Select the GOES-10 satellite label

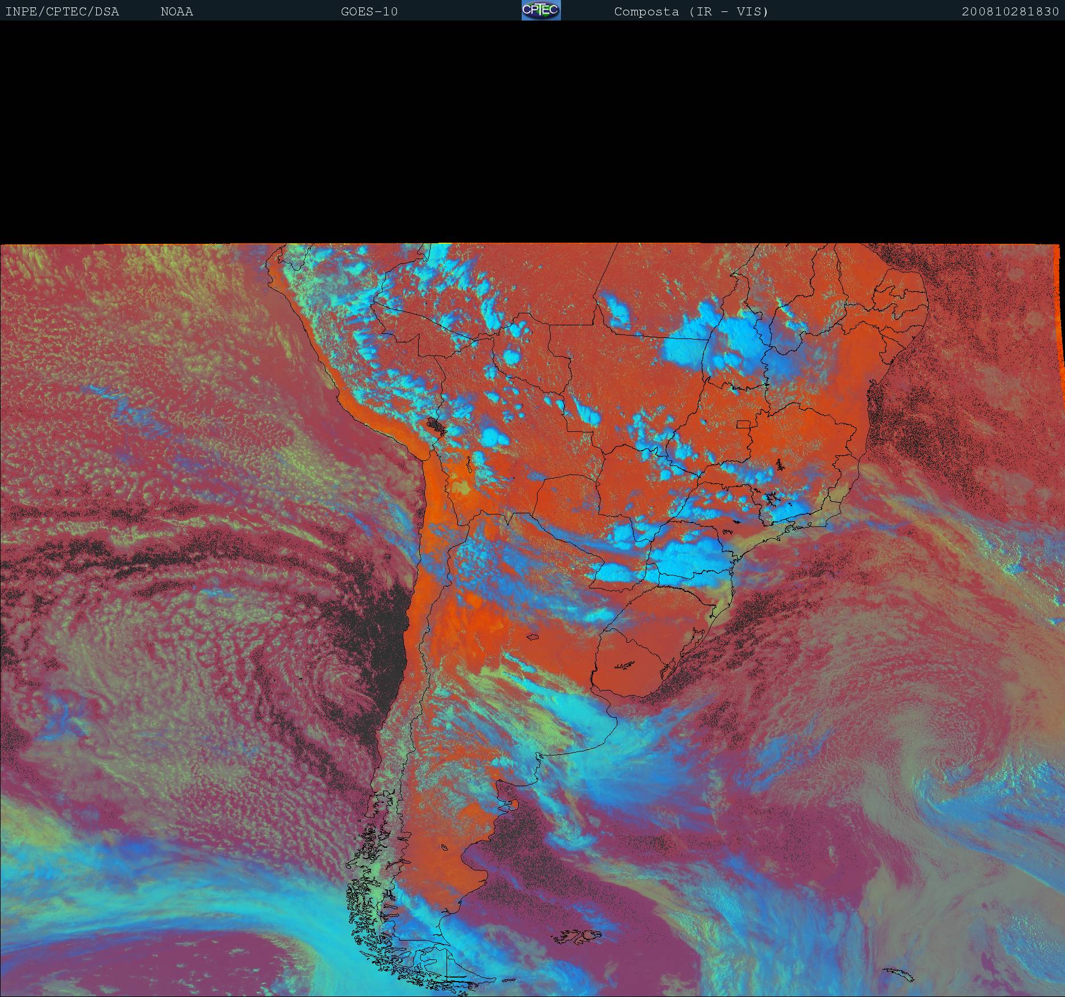[x=369, y=11]
